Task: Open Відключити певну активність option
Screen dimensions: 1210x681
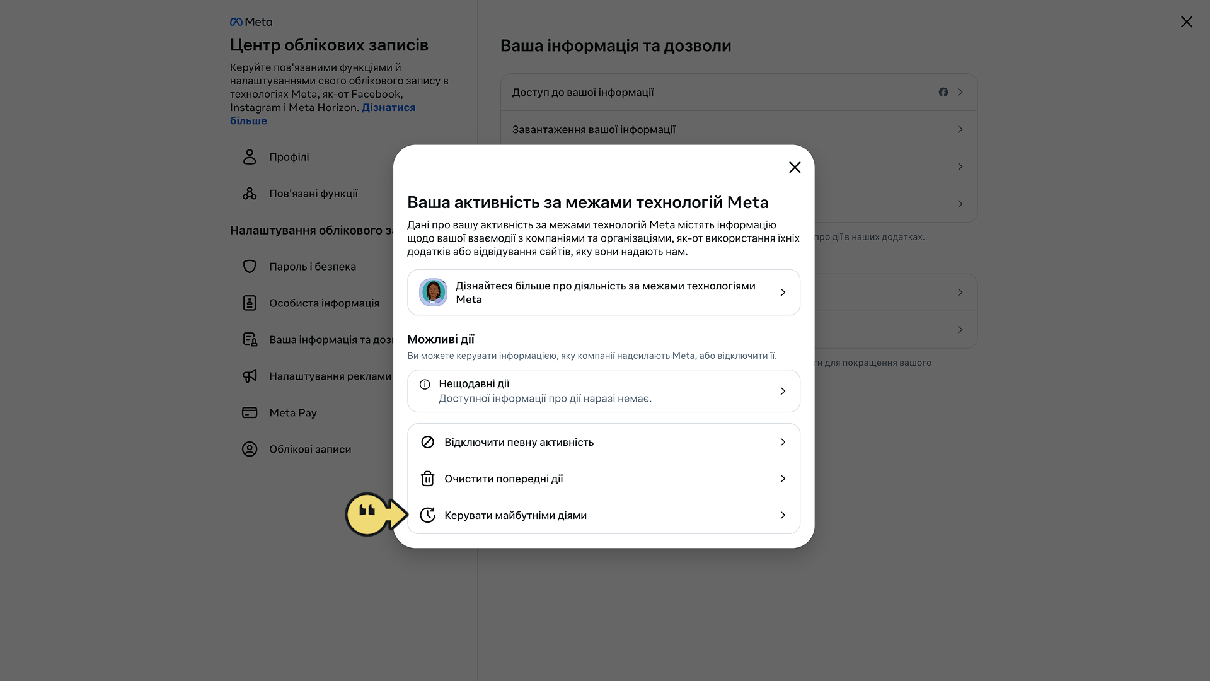Action: point(604,442)
